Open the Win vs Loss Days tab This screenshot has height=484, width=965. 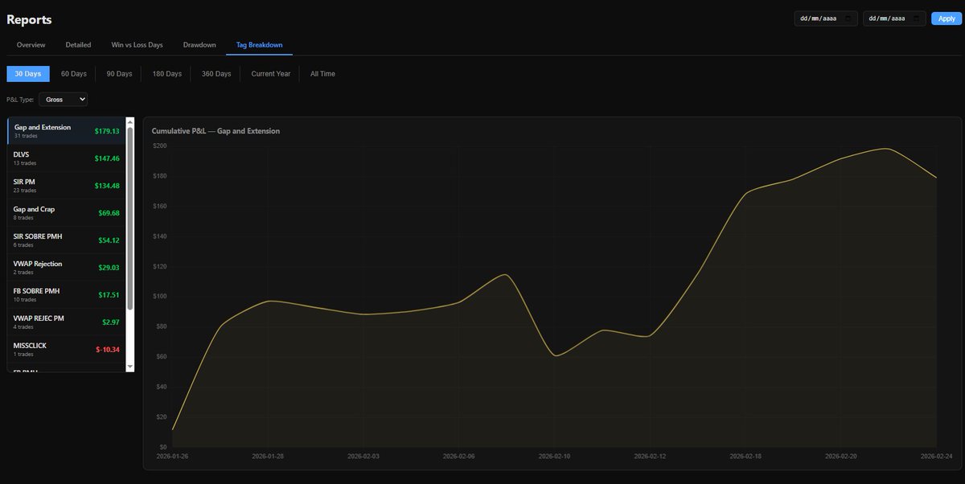[137, 45]
